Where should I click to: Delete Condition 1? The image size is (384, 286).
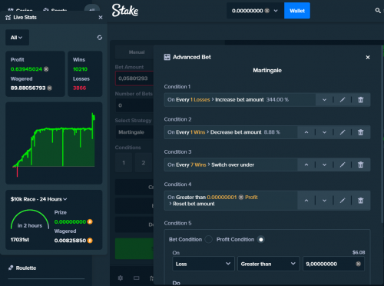[360, 100]
